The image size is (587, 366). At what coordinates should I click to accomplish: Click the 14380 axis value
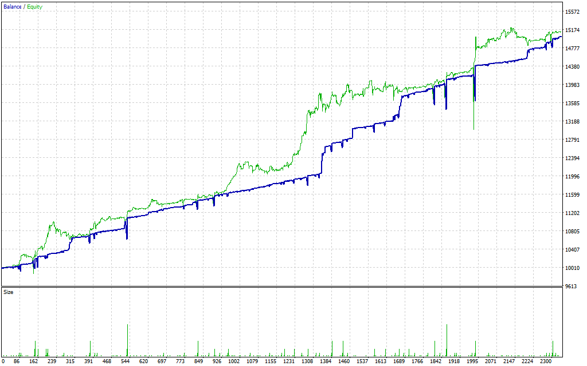point(572,67)
